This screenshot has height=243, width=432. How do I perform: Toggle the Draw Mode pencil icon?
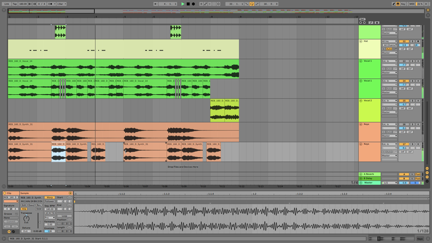pos(394,4)
